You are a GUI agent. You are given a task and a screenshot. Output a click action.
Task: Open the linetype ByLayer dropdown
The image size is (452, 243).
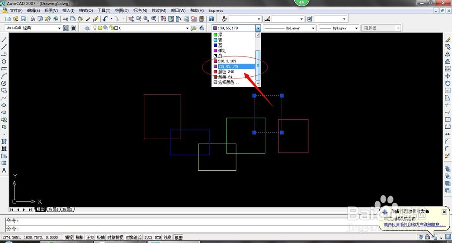[313, 28]
